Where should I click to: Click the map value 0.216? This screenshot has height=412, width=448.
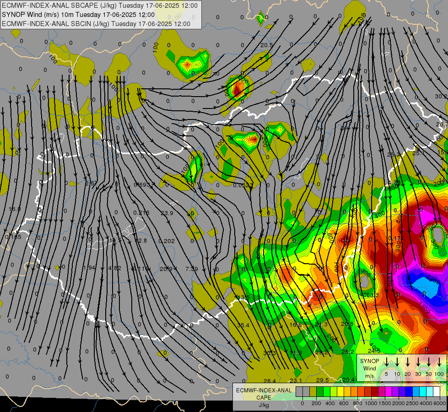pos(141,212)
